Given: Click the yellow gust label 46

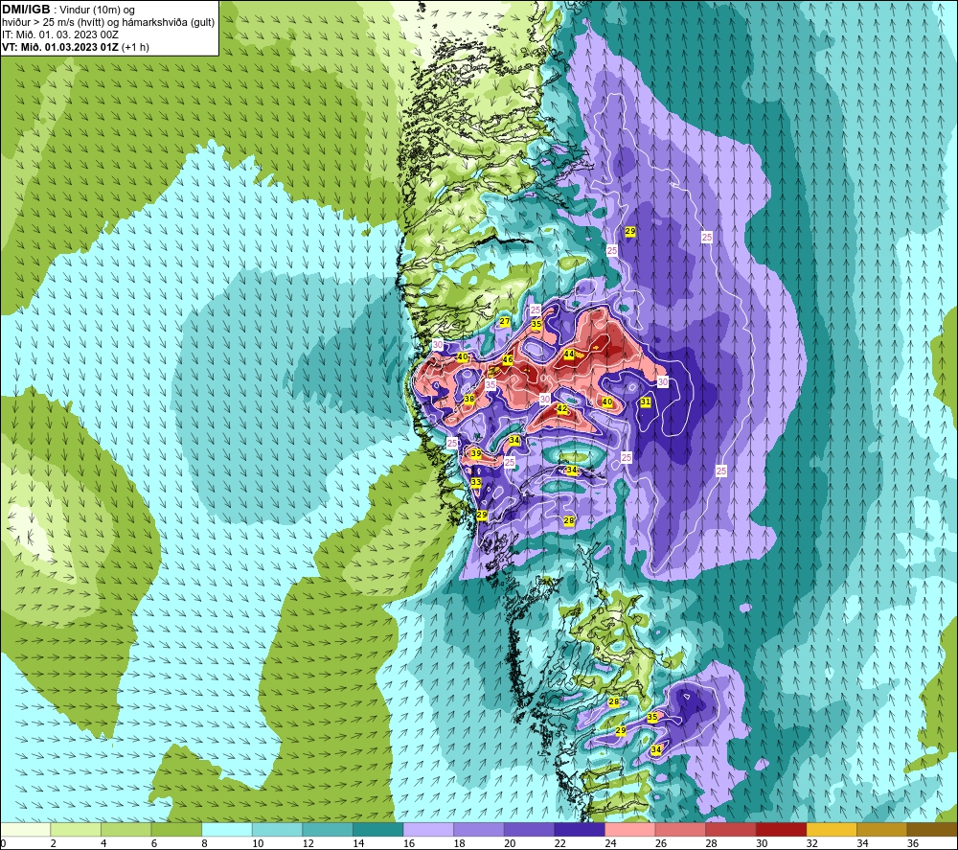Looking at the screenshot, I should tap(507, 360).
